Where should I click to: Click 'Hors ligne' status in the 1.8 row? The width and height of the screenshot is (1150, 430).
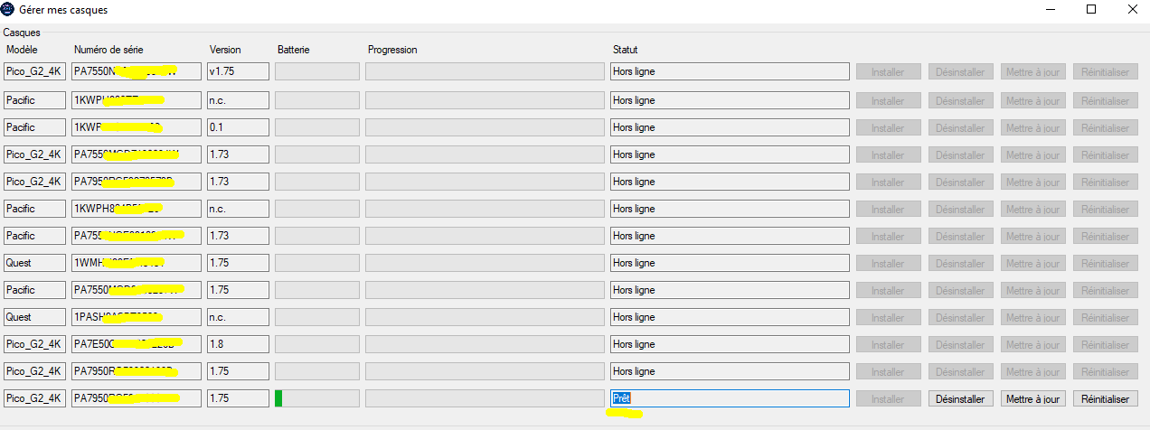click(x=731, y=344)
